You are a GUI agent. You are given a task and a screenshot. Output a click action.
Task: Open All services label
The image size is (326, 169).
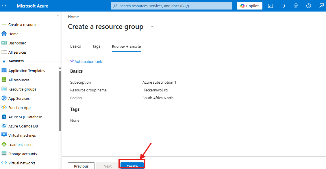pos(17,52)
